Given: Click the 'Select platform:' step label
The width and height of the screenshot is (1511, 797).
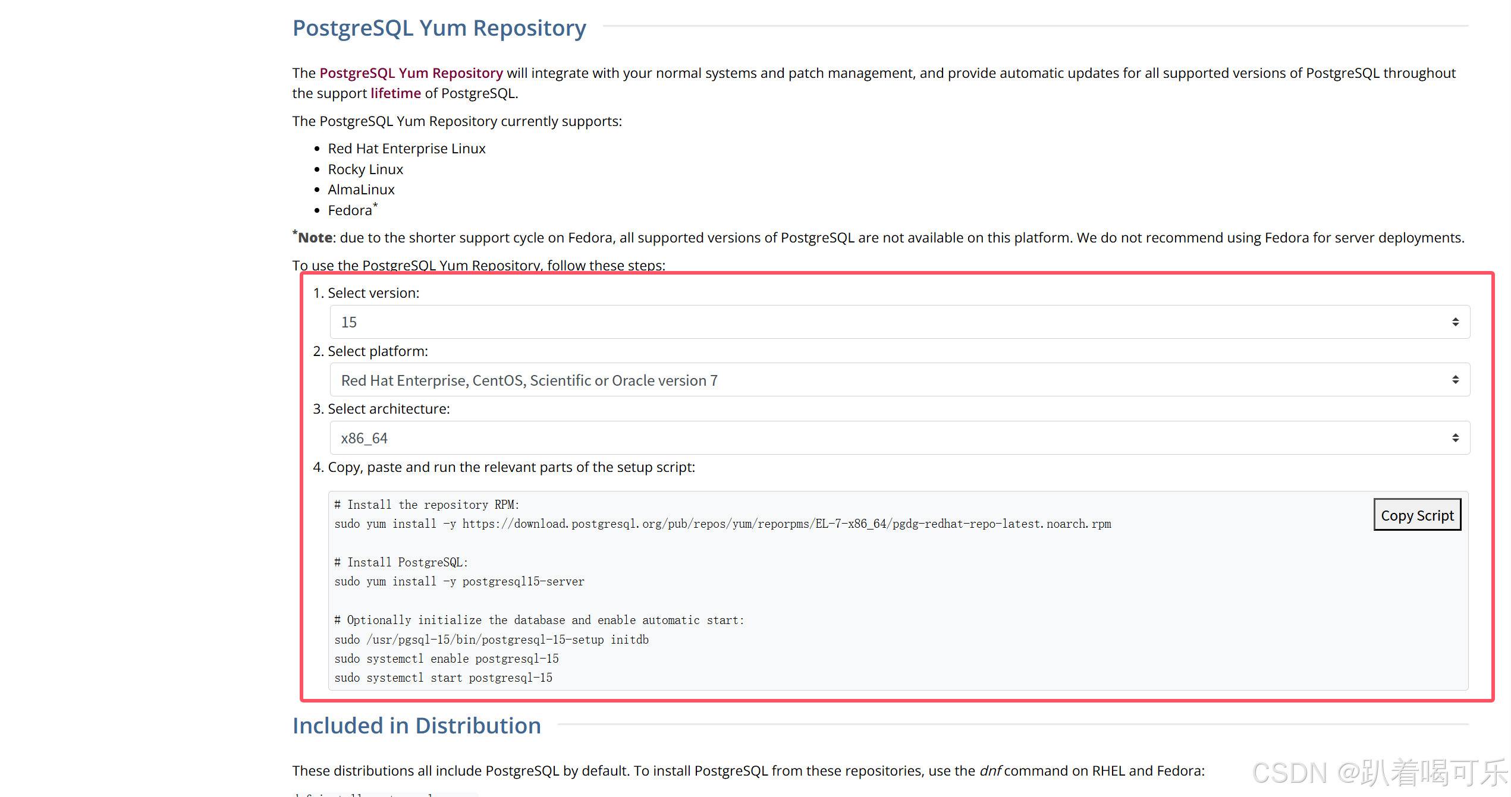Looking at the screenshot, I should 378,351.
